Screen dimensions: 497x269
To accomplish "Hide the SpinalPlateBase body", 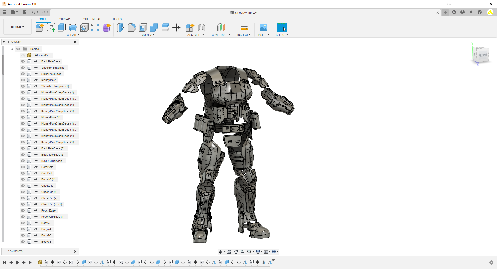I will tap(23, 74).
